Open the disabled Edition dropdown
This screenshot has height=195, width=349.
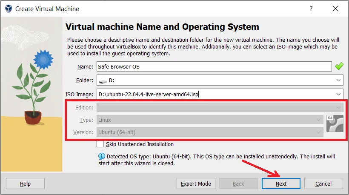point(220,108)
